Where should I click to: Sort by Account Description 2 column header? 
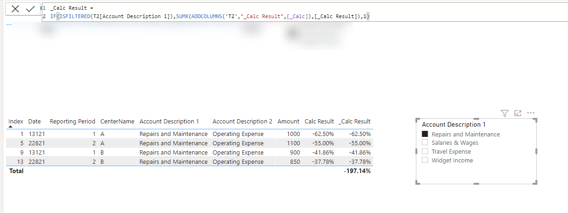pyautogui.click(x=242, y=122)
